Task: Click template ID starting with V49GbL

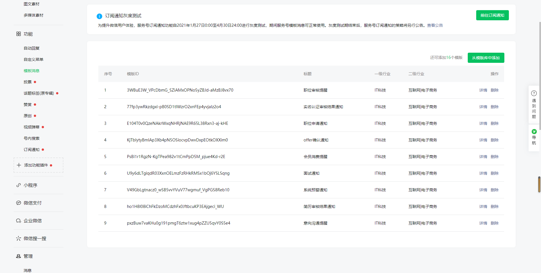Action: [x=178, y=190]
